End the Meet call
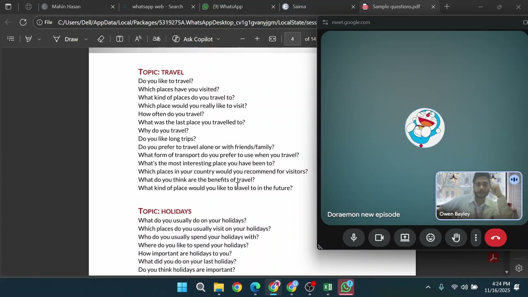 click(x=495, y=238)
